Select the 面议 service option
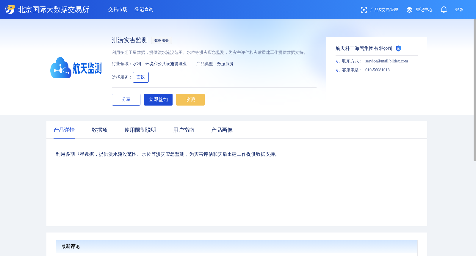The image size is (476, 256). click(x=141, y=77)
